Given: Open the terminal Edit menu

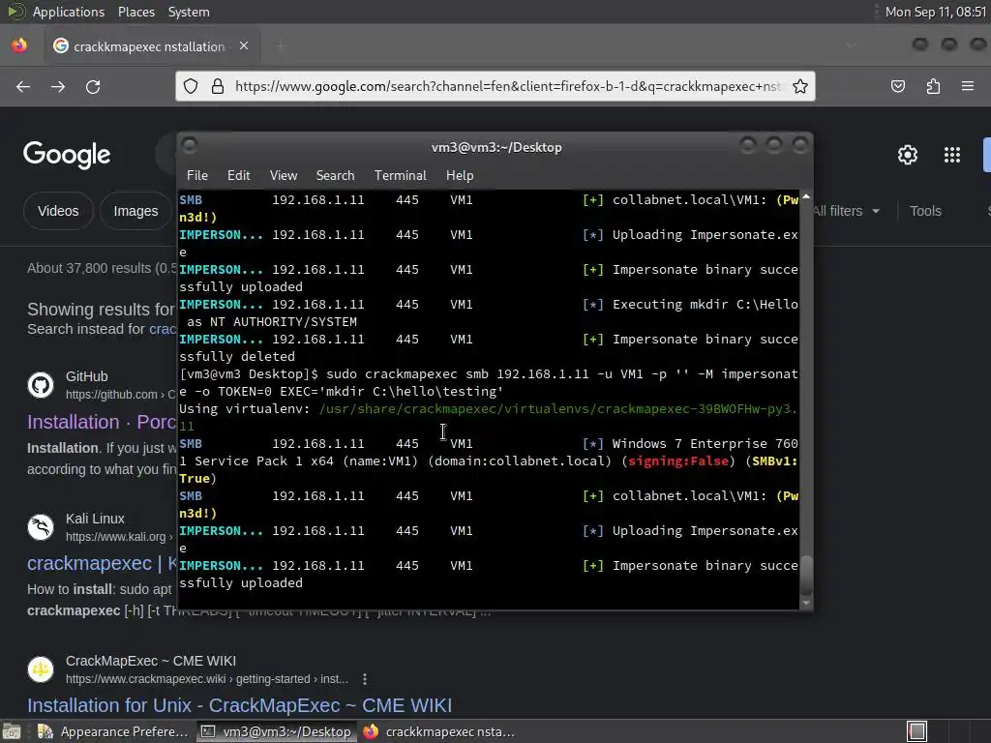Looking at the screenshot, I should pos(239,176).
